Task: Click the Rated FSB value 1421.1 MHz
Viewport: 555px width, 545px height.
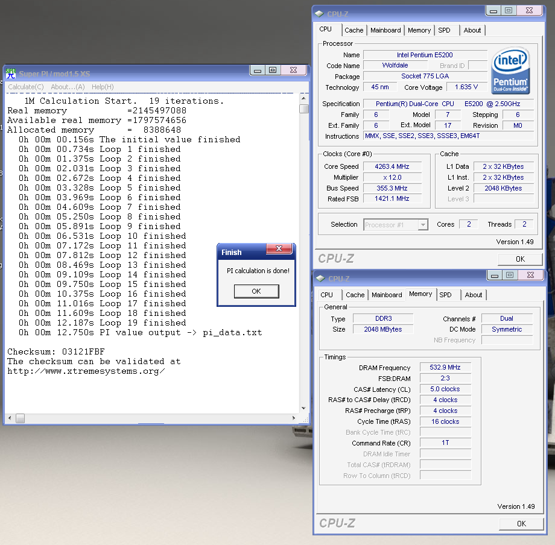Action: click(392, 199)
